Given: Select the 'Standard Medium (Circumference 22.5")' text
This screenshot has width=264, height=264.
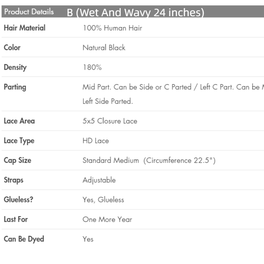Looking at the screenshot, I should pos(149,160).
